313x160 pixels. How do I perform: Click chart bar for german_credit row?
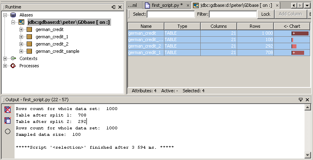pos(300,33)
